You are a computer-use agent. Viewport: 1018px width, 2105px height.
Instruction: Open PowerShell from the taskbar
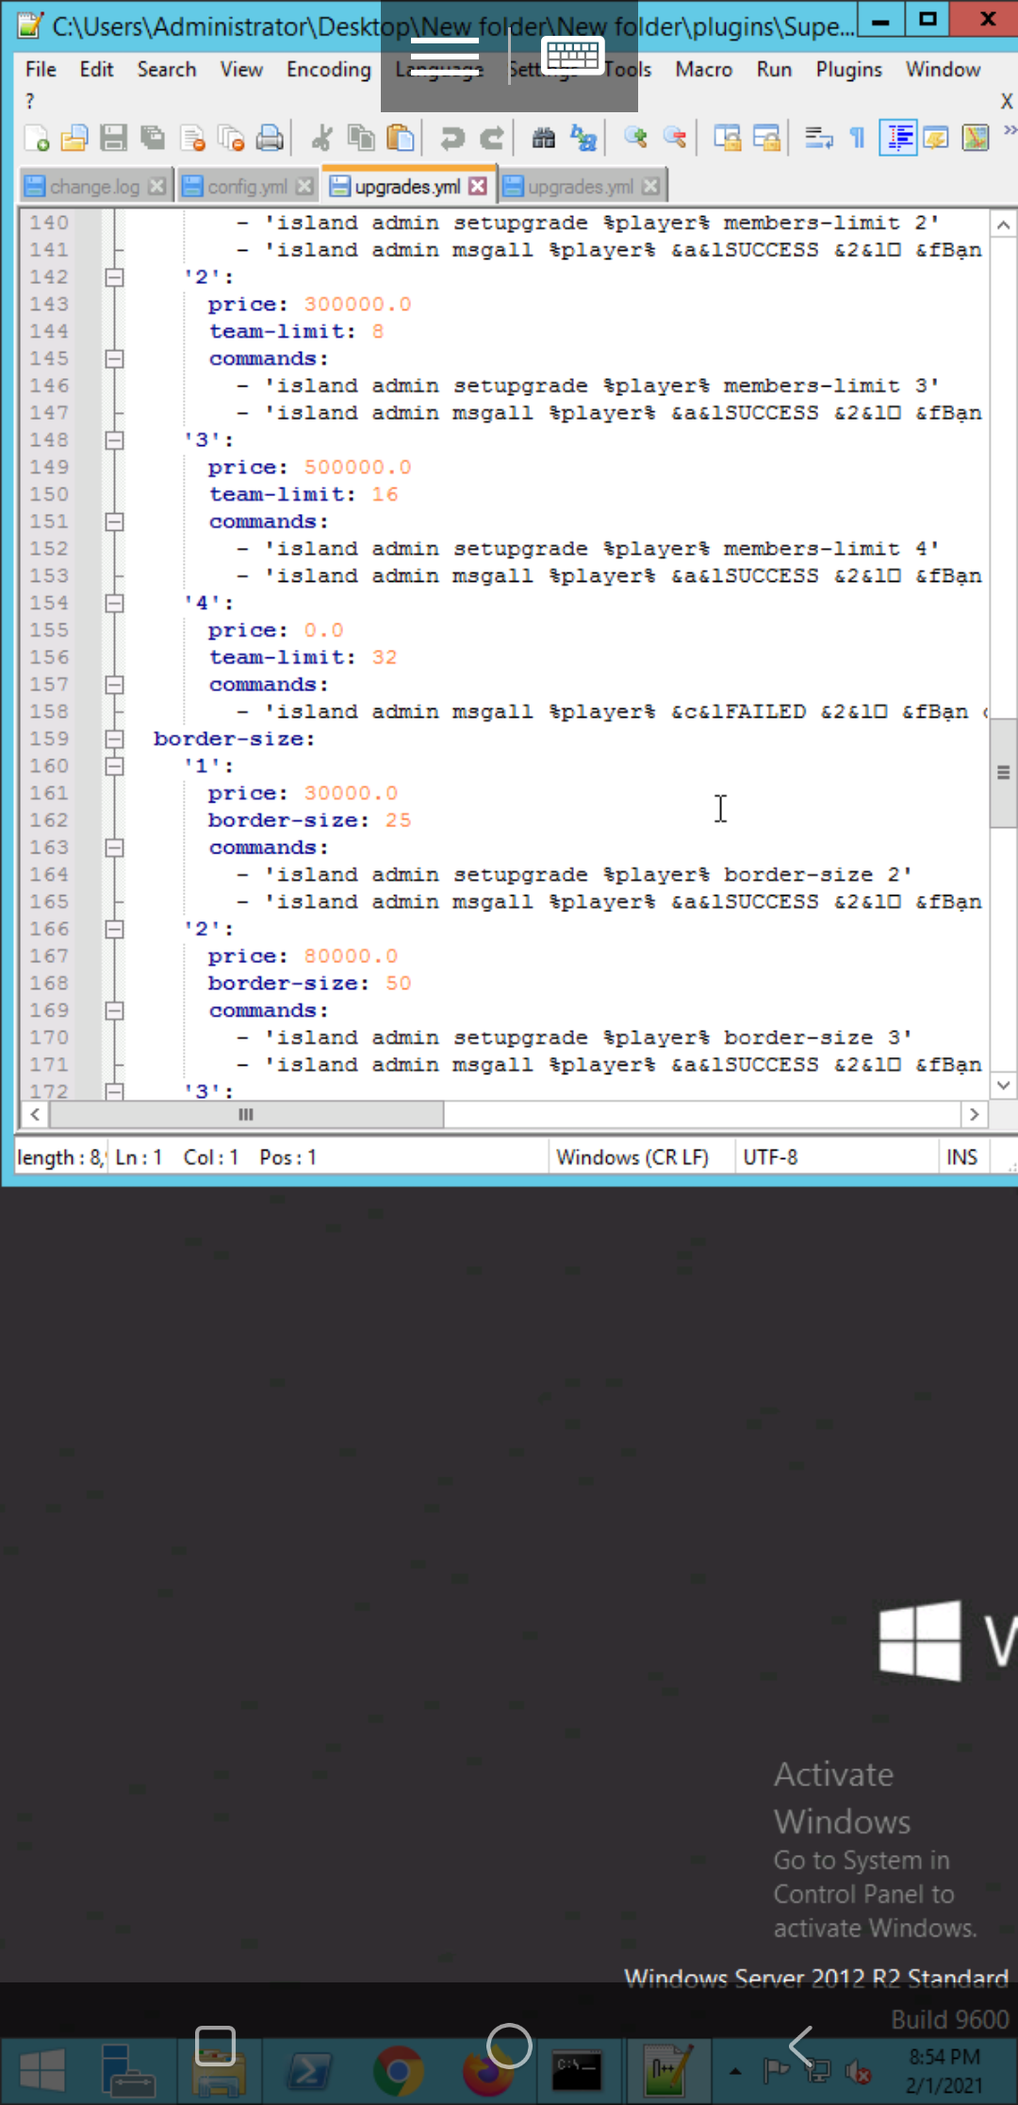[308, 2071]
